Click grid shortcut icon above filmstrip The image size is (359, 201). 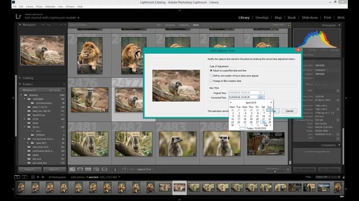pos(33,177)
